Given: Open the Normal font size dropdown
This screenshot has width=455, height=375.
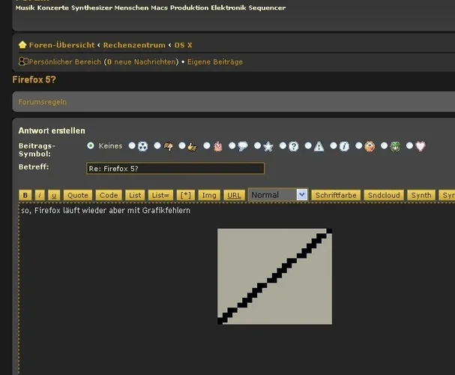Looking at the screenshot, I should [278, 195].
